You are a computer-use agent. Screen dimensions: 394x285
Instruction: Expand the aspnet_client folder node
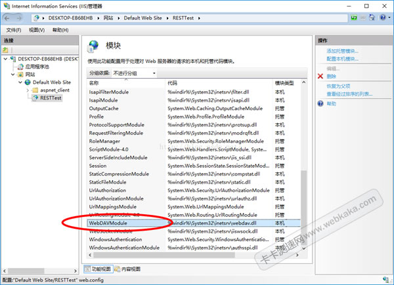coord(27,90)
